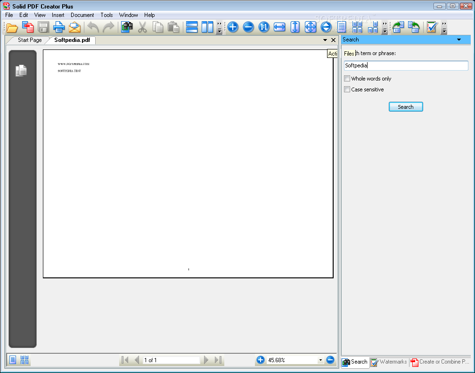Open the Edit menu
Viewport: 475px width, 373px height.
(x=24, y=15)
